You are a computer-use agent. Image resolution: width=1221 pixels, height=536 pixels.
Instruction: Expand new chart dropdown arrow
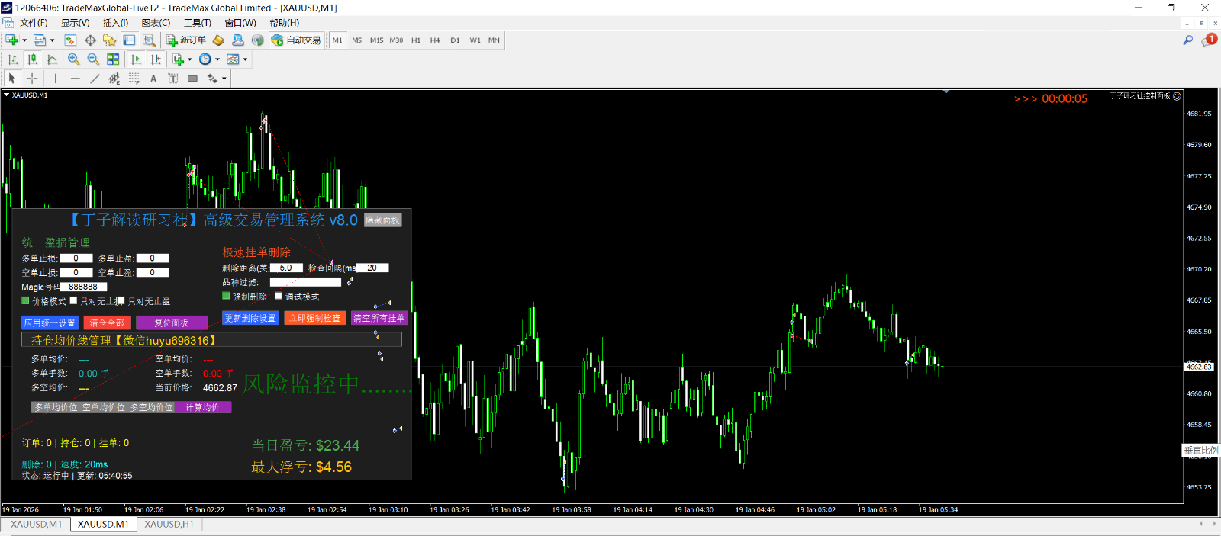coord(24,40)
